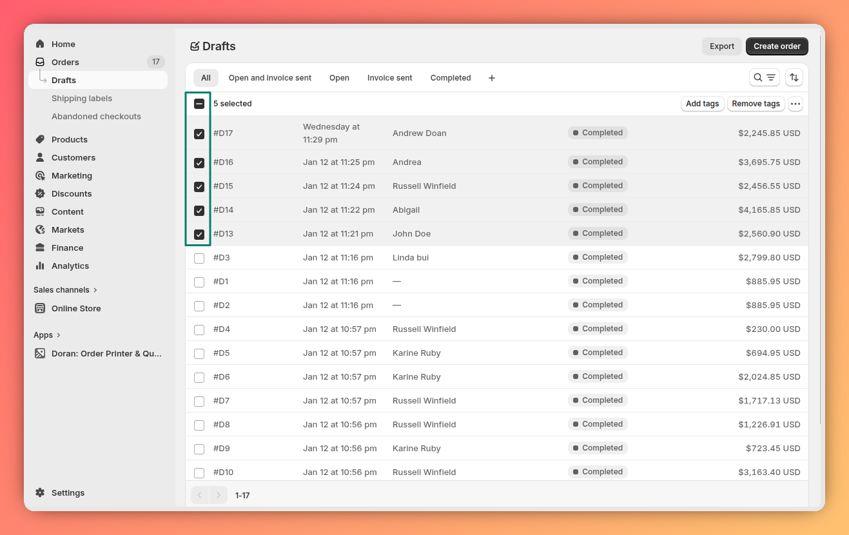The image size is (849, 535).
Task: Click customer name Linda bui
Action: 411,257
